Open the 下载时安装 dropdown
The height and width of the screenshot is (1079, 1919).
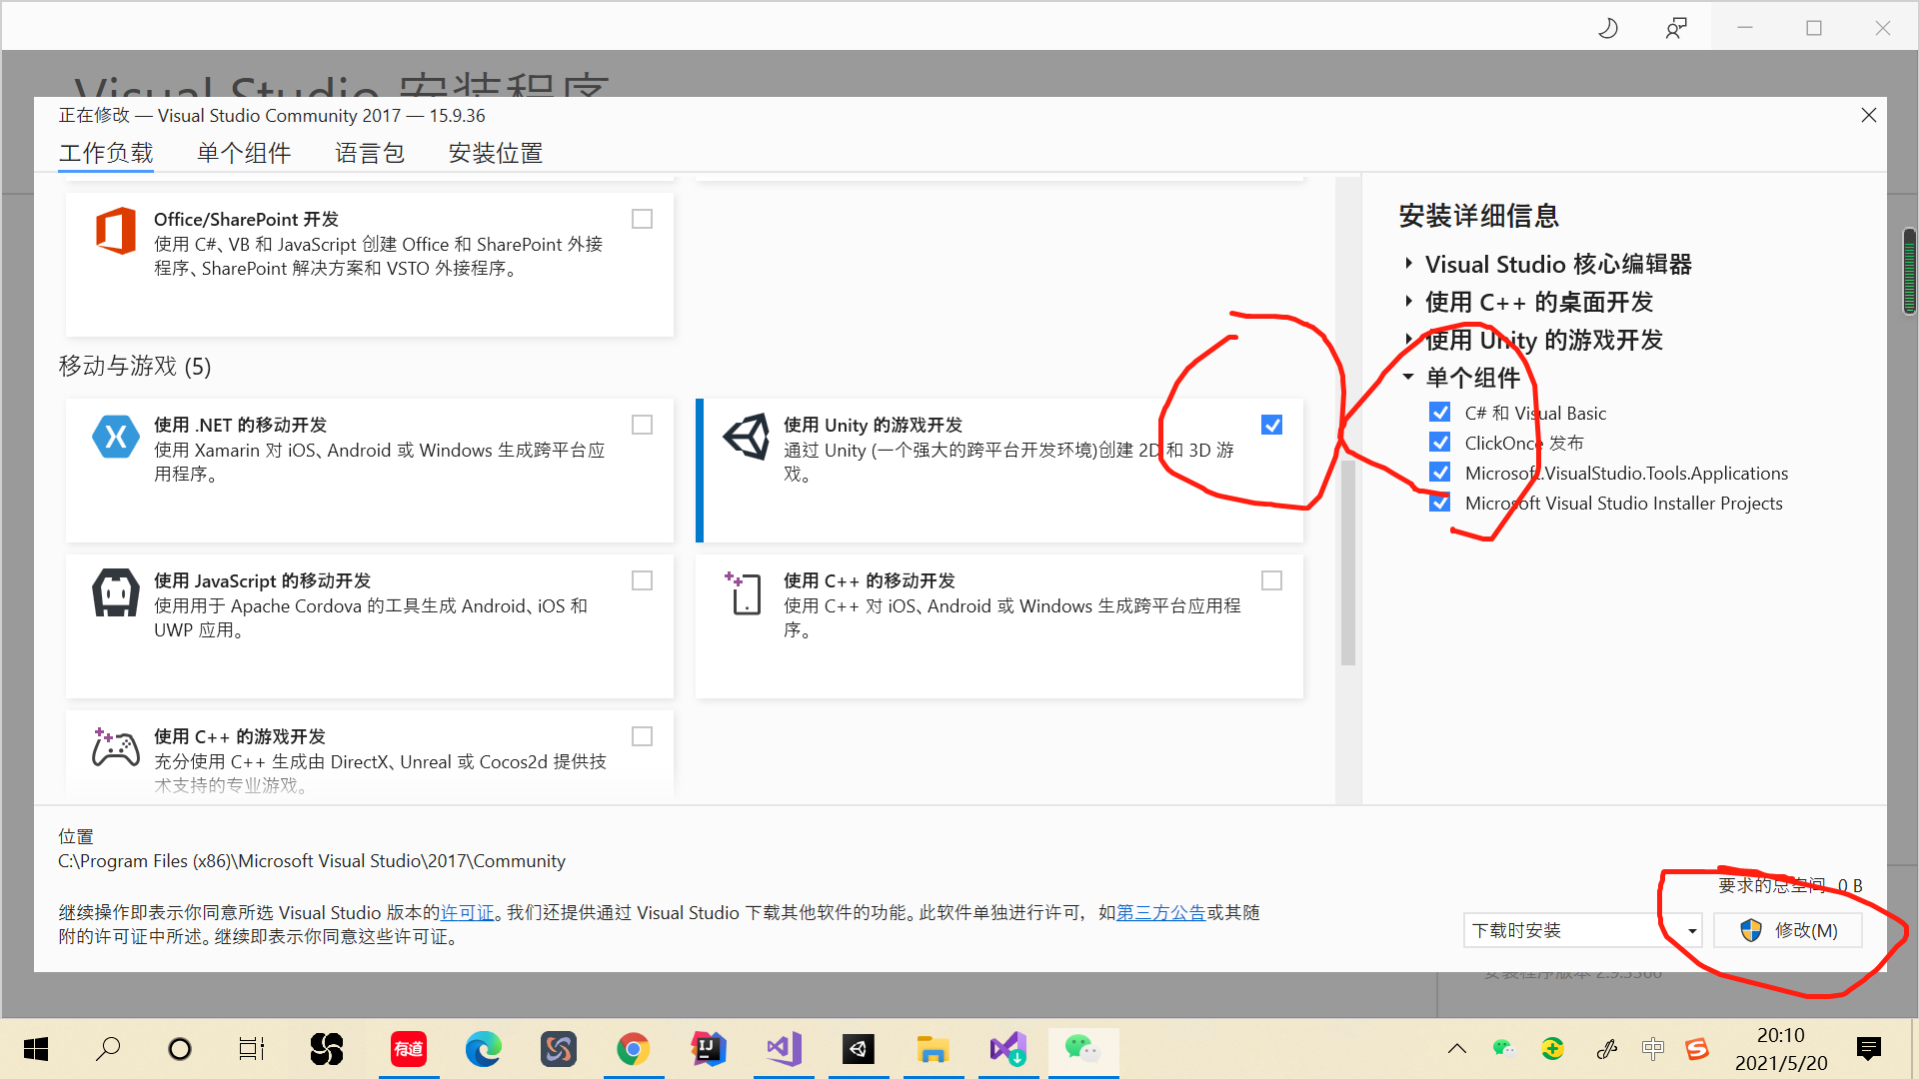pos(1689,930)
